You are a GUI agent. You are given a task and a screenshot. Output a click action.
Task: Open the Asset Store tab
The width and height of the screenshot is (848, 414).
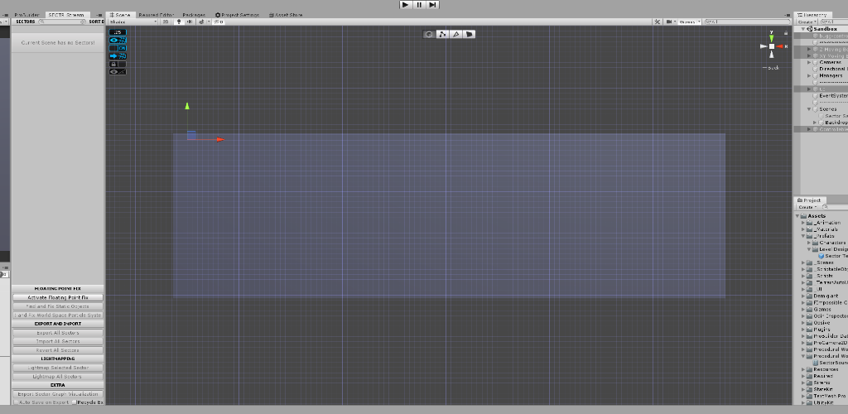[x=286, y=15]
